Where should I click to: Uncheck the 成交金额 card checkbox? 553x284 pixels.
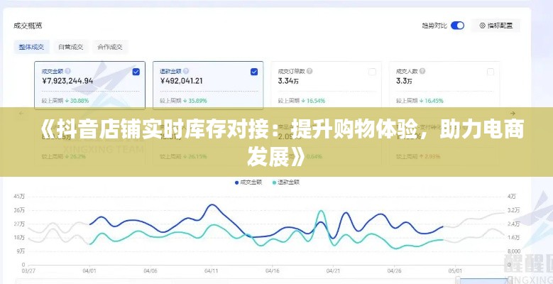tap(136, 72)
